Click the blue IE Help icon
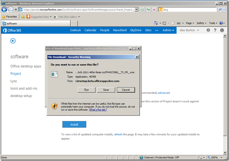 pyautogui.click(x=221, y=23)
